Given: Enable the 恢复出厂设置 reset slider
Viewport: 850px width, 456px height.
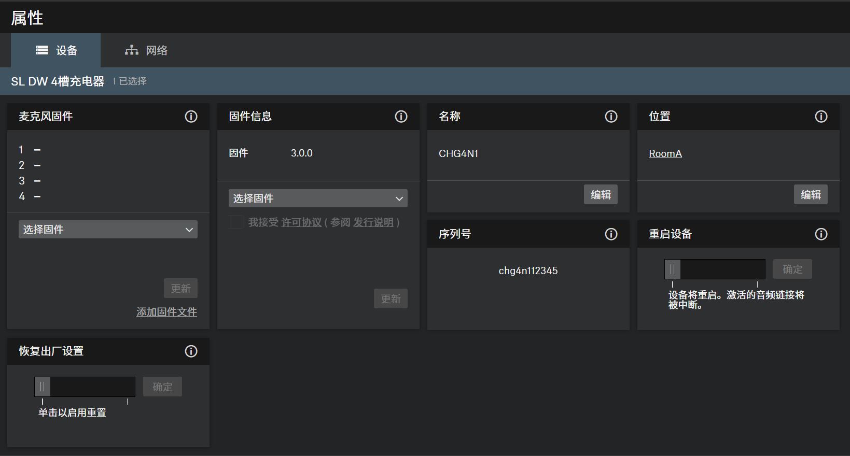Looking at the screenshot, I should 43,387.
